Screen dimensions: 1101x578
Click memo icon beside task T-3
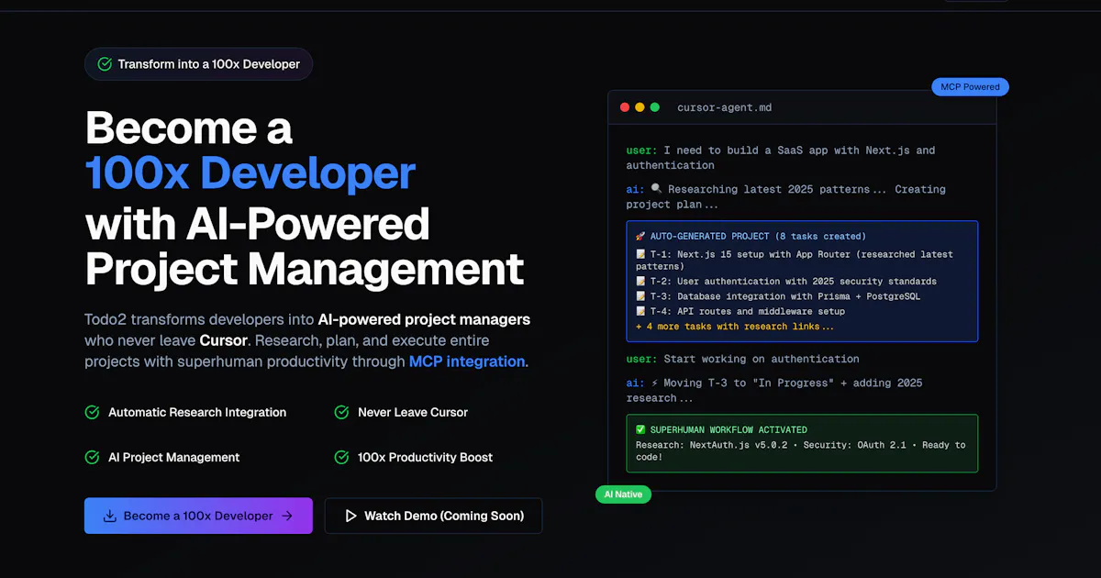pos(640,296)
